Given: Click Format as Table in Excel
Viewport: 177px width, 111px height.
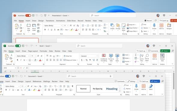Looking at the screenshot, I should pos(111,58).
